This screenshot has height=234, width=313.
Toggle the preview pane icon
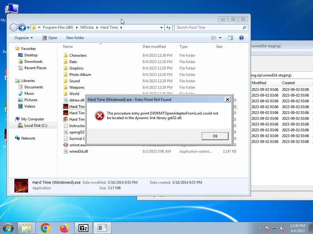pos(230,38)
